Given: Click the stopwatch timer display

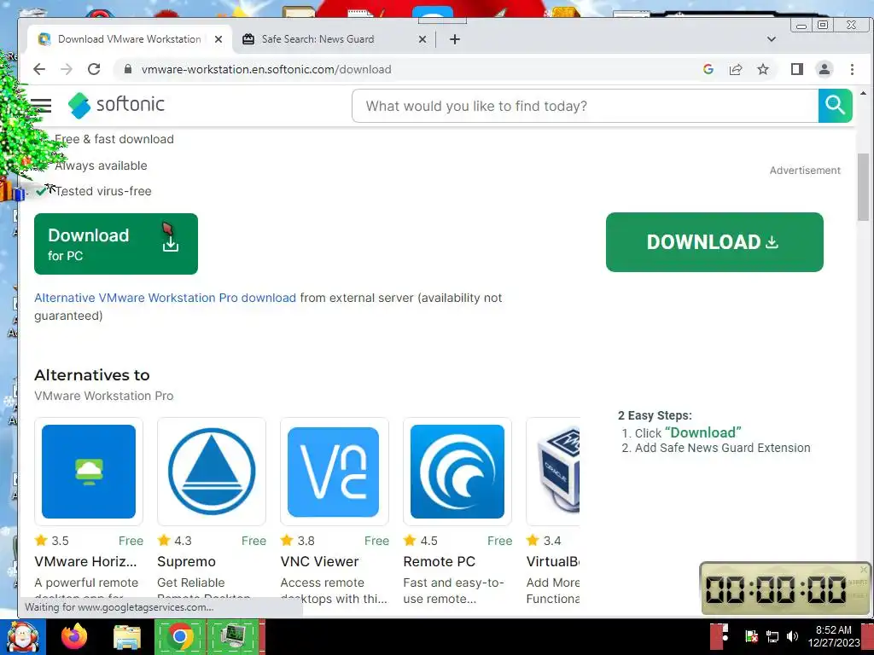Looking at the screenshot, I should pyautogui.click(x=776, y=589).
